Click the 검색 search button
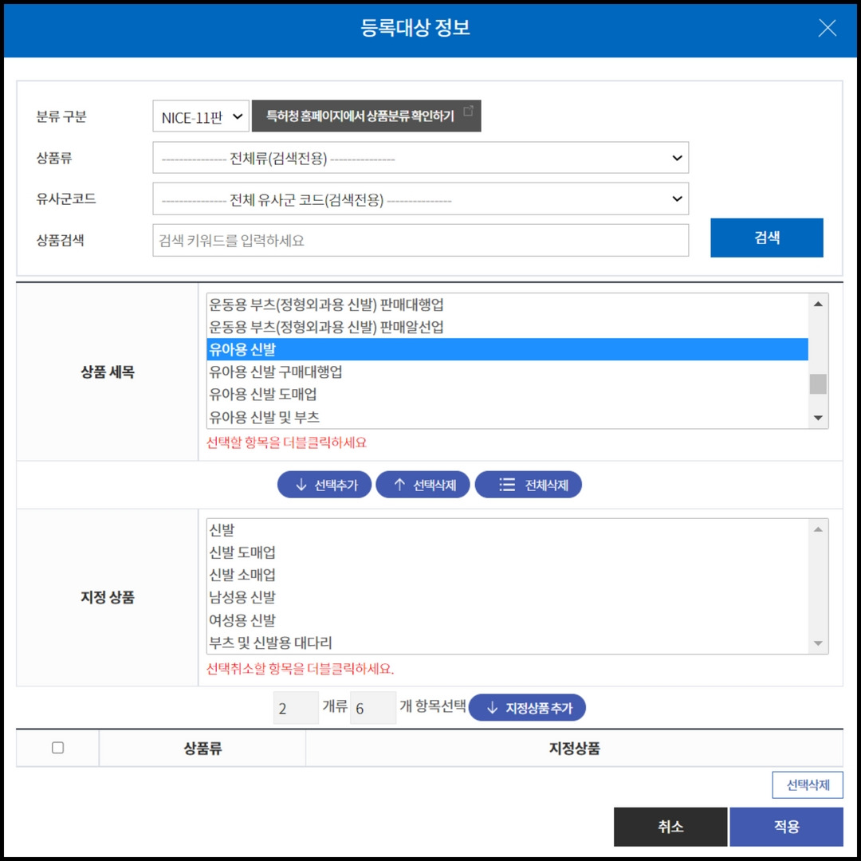 coord(766,238)
